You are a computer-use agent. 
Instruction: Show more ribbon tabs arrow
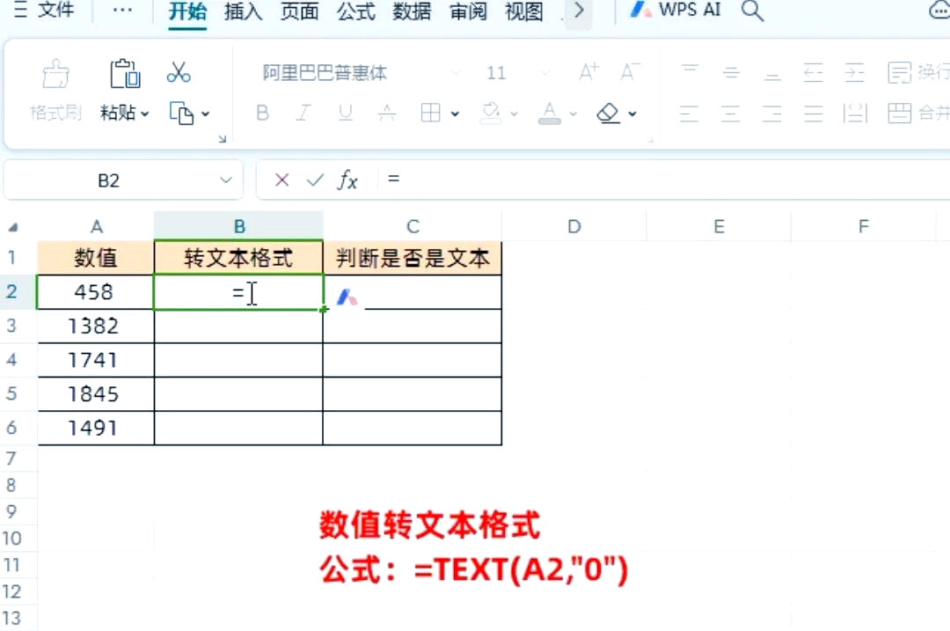point(579,11)
